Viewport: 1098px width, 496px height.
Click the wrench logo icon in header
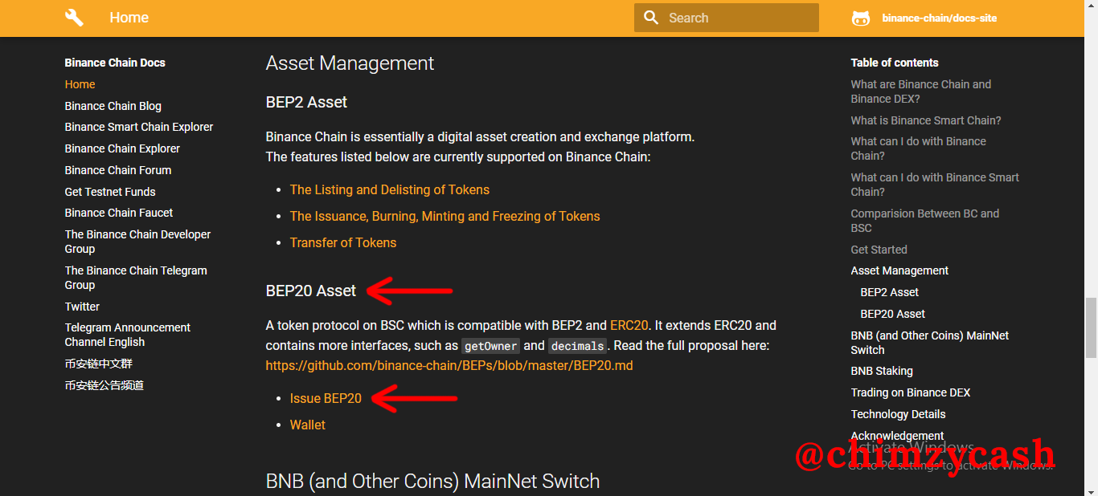pos(74,18)
